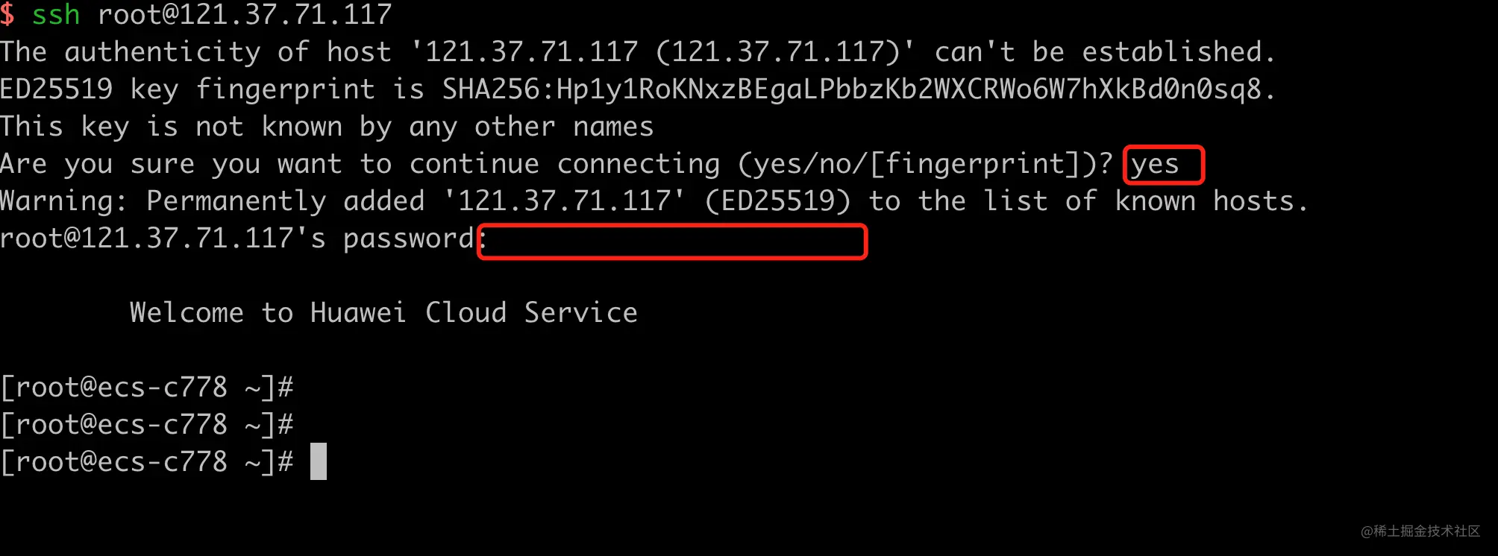The height and width of the screenshot is (556, 1498).
Task: Click the IP address in ssh command
Action: (x=277, y=15)
